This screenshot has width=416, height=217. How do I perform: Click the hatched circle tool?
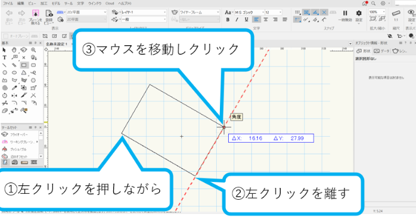(5, 88)
